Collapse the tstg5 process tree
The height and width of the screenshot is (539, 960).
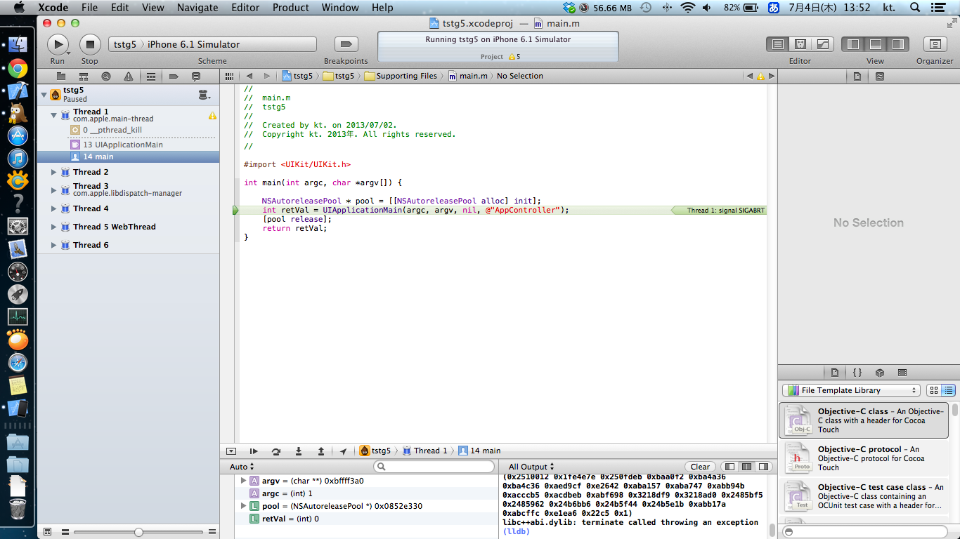click(44, 94)
